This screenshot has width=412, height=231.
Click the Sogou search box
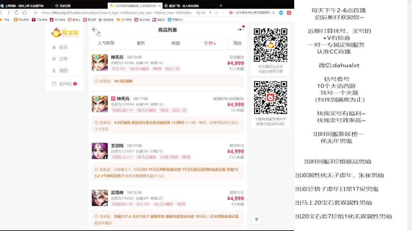pos(253,13)
